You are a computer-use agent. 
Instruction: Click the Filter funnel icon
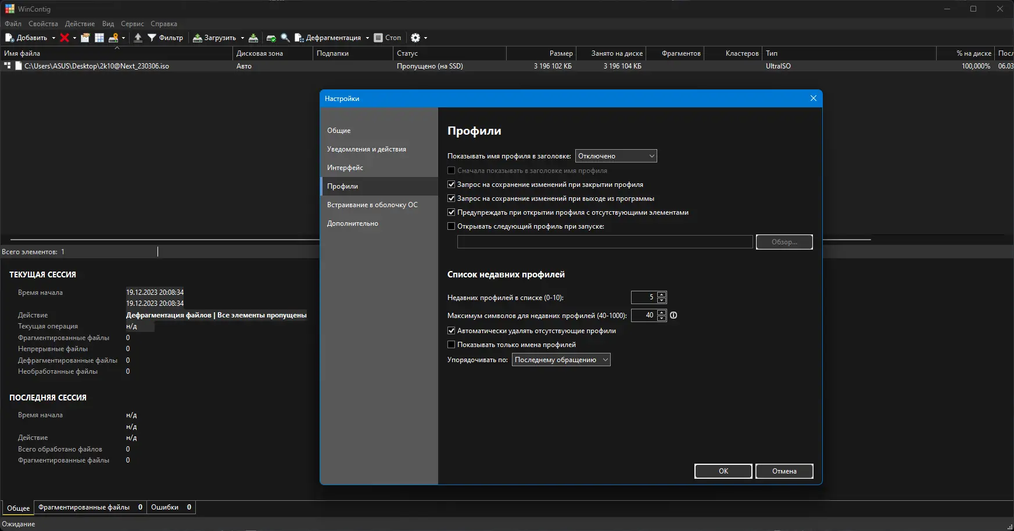point(152,38)
